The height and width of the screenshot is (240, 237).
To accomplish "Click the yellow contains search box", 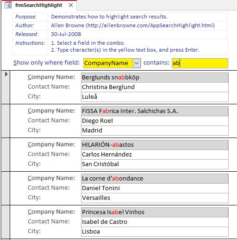I will point(200,63).
